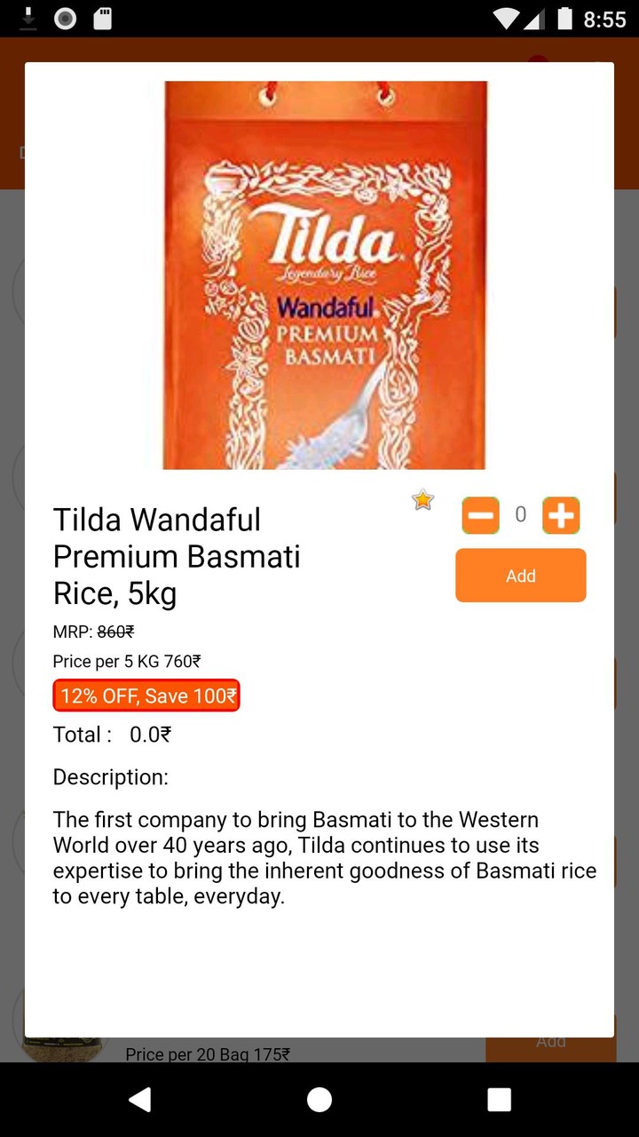639x1137 pixels.
Task: Tap the Wi-Fi signal icon
Action: click(x=507, y=19)
